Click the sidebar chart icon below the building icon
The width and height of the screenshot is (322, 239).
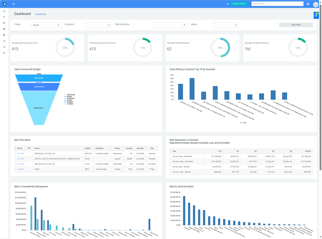[x=4, y=41]
